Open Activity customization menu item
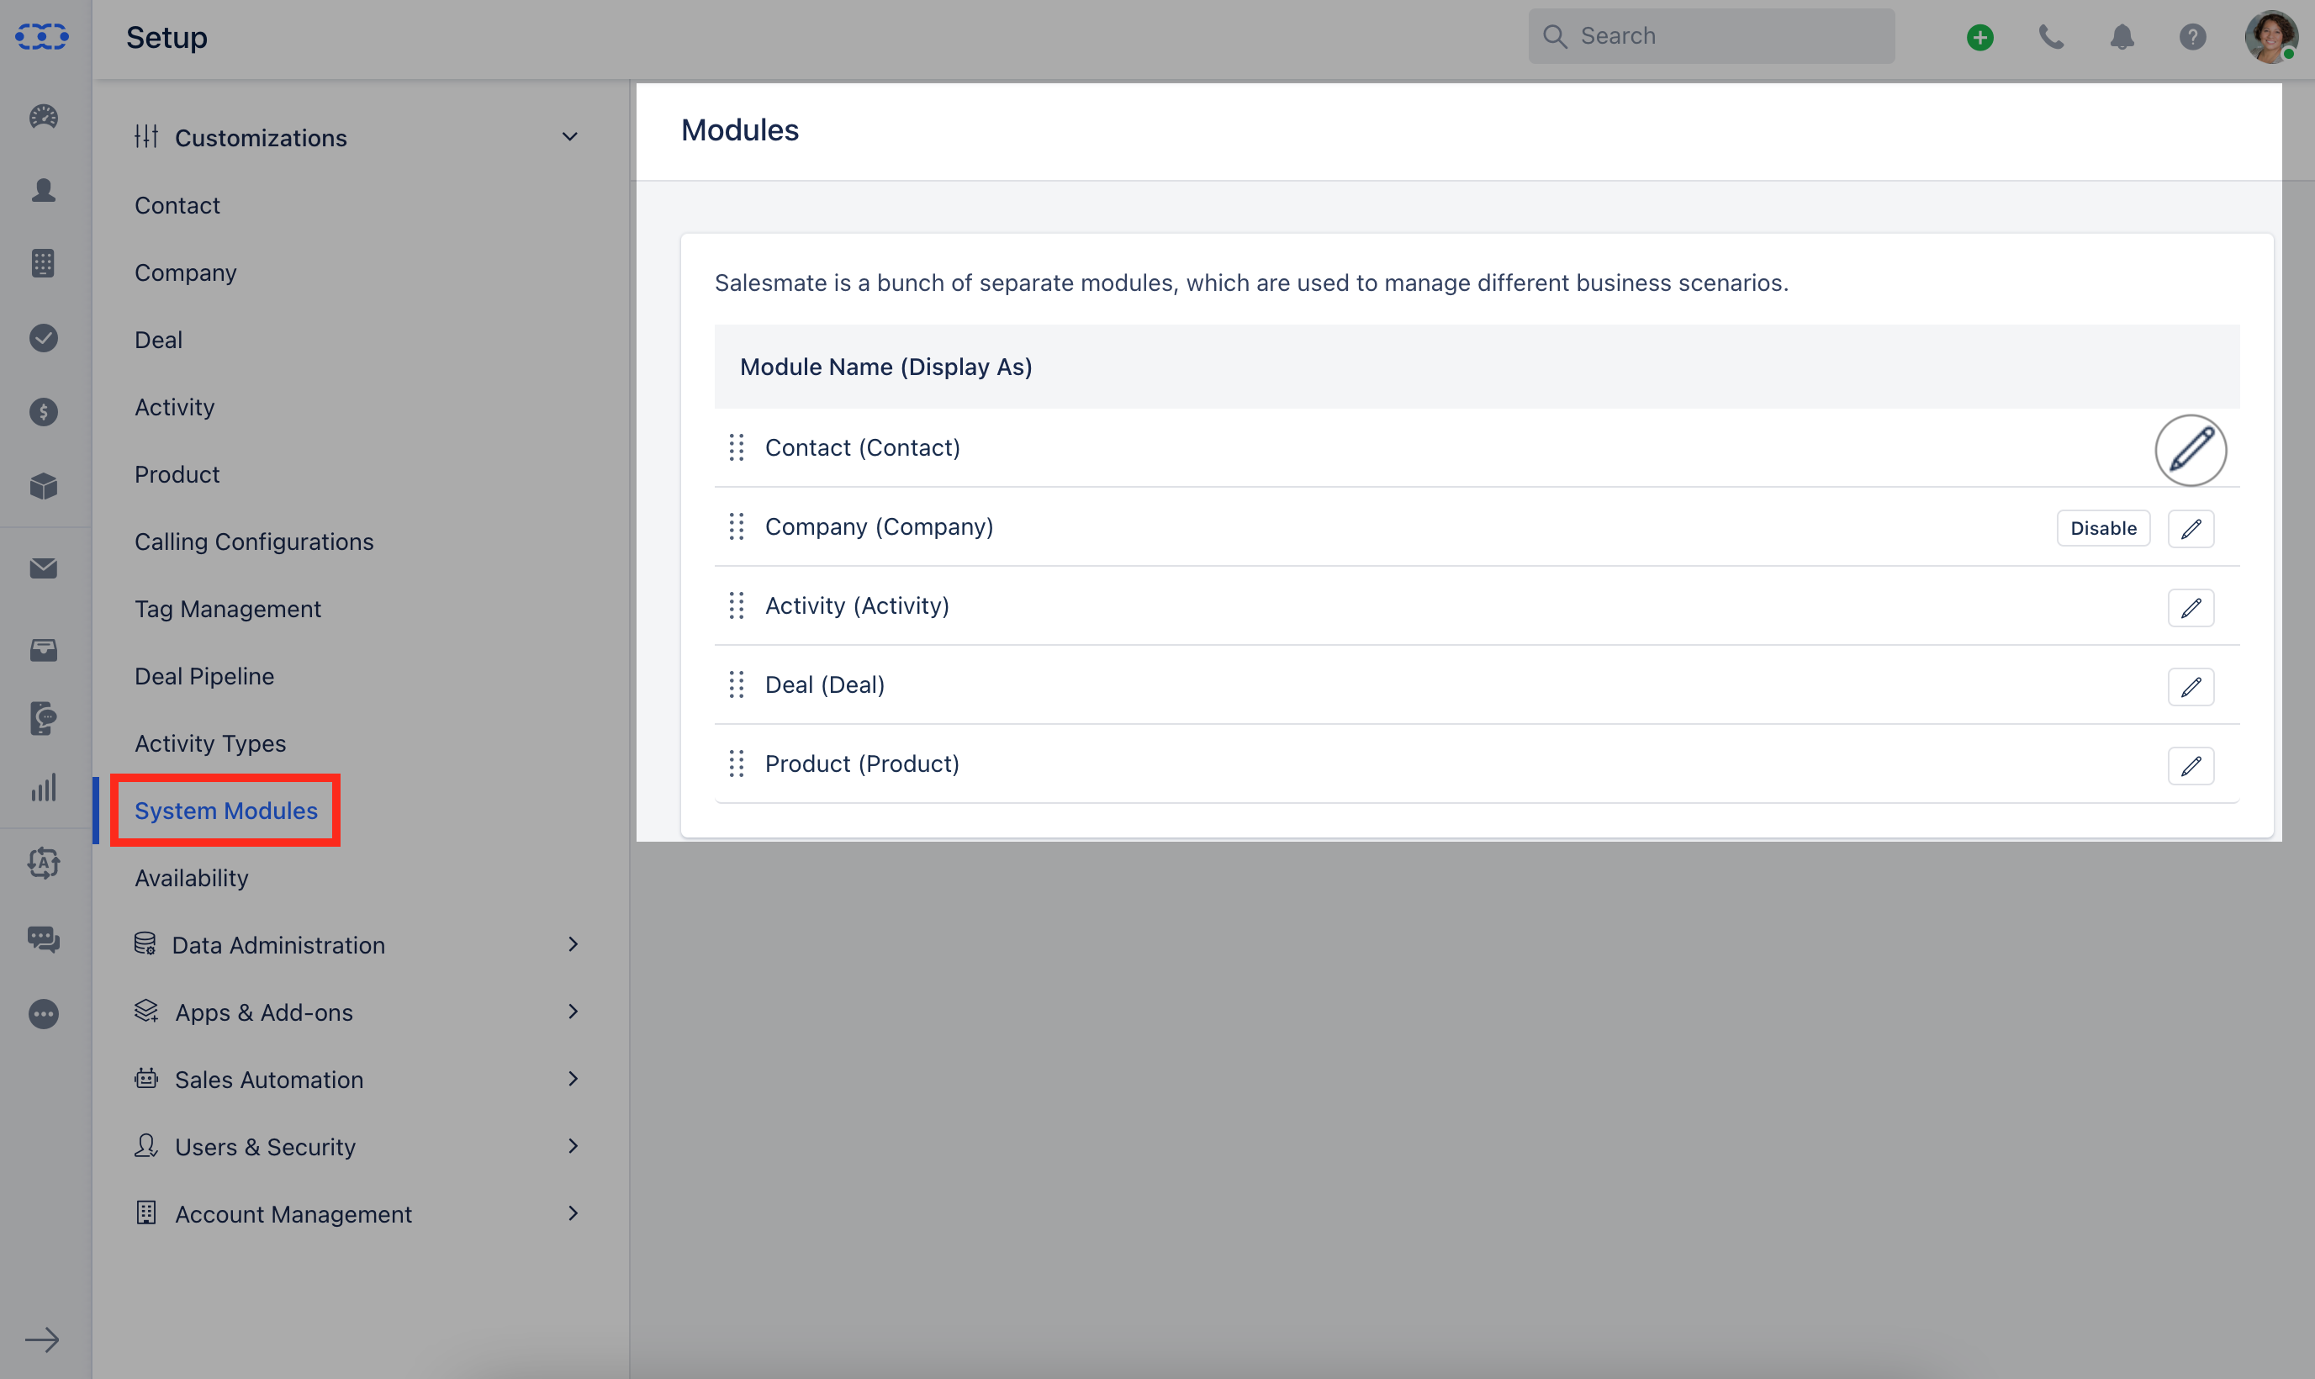Viewport: 2315px width, 1379px height. tap(174, 407)
